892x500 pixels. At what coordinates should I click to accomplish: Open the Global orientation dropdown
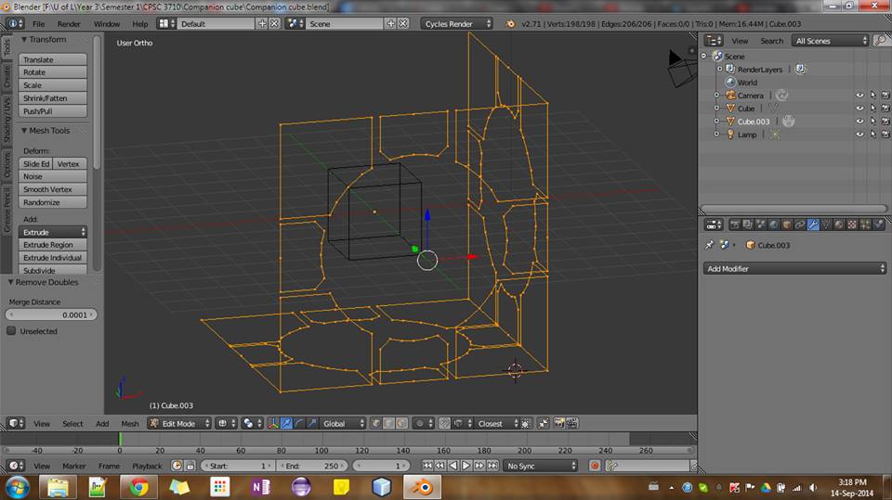tap(343, 423)
